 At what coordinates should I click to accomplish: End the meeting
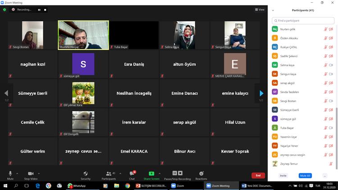pos(258,176)
